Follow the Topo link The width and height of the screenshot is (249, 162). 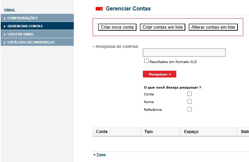tap(101, 155)
